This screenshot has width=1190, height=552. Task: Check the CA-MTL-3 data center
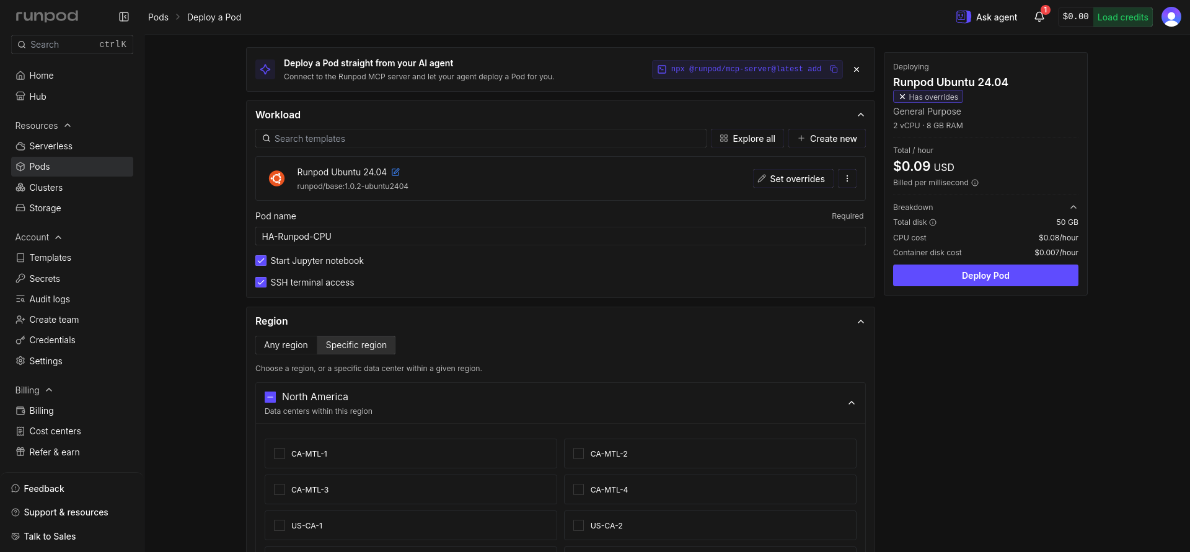[280, 490]
